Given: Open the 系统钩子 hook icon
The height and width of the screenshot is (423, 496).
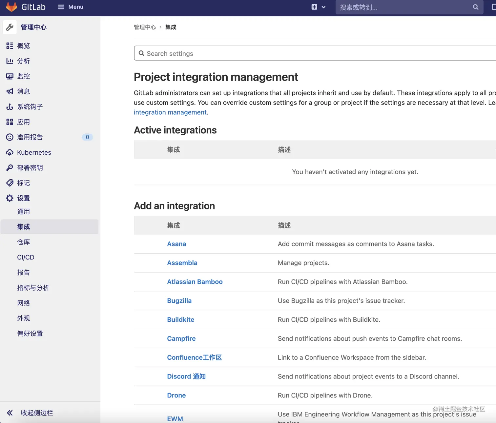Looking at the screenshot, I should tap(10, 106).
